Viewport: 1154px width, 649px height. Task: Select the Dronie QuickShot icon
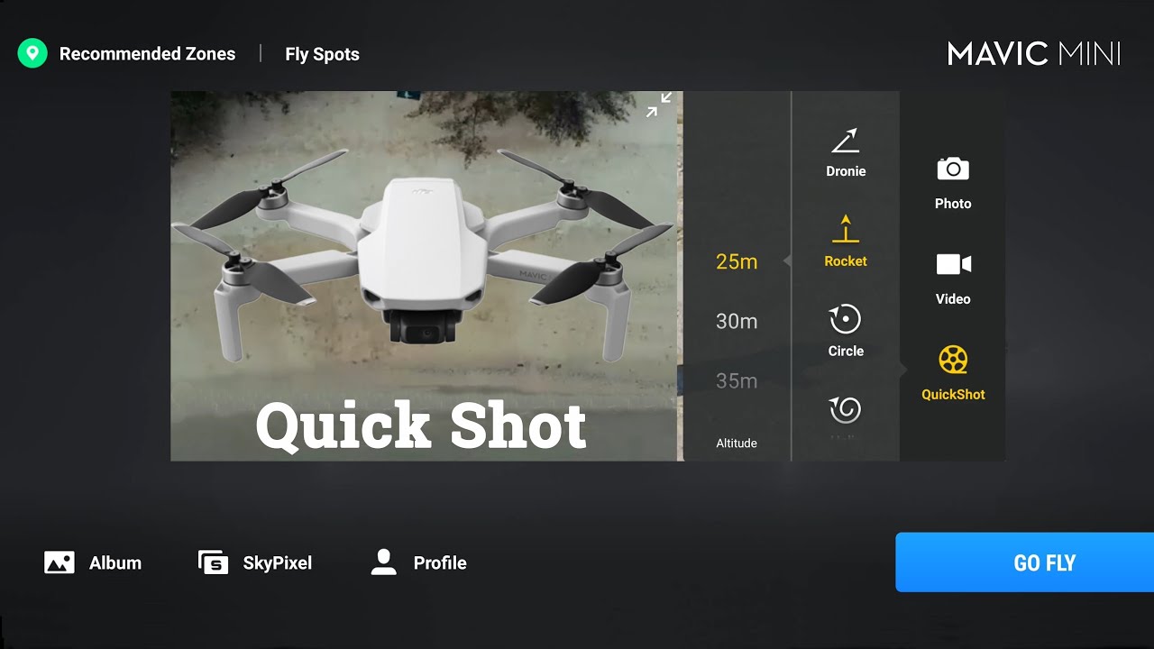(x=846, y=142)
